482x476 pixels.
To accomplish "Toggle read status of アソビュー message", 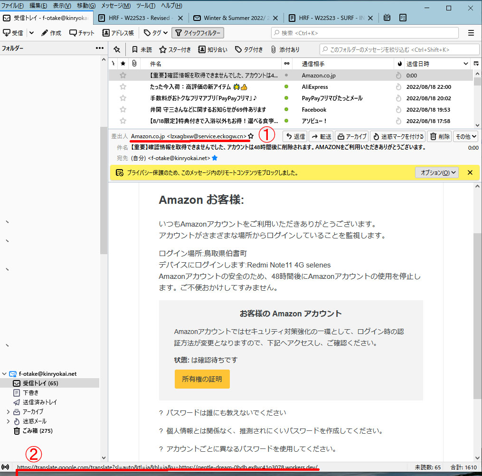I will click(286, 121).
